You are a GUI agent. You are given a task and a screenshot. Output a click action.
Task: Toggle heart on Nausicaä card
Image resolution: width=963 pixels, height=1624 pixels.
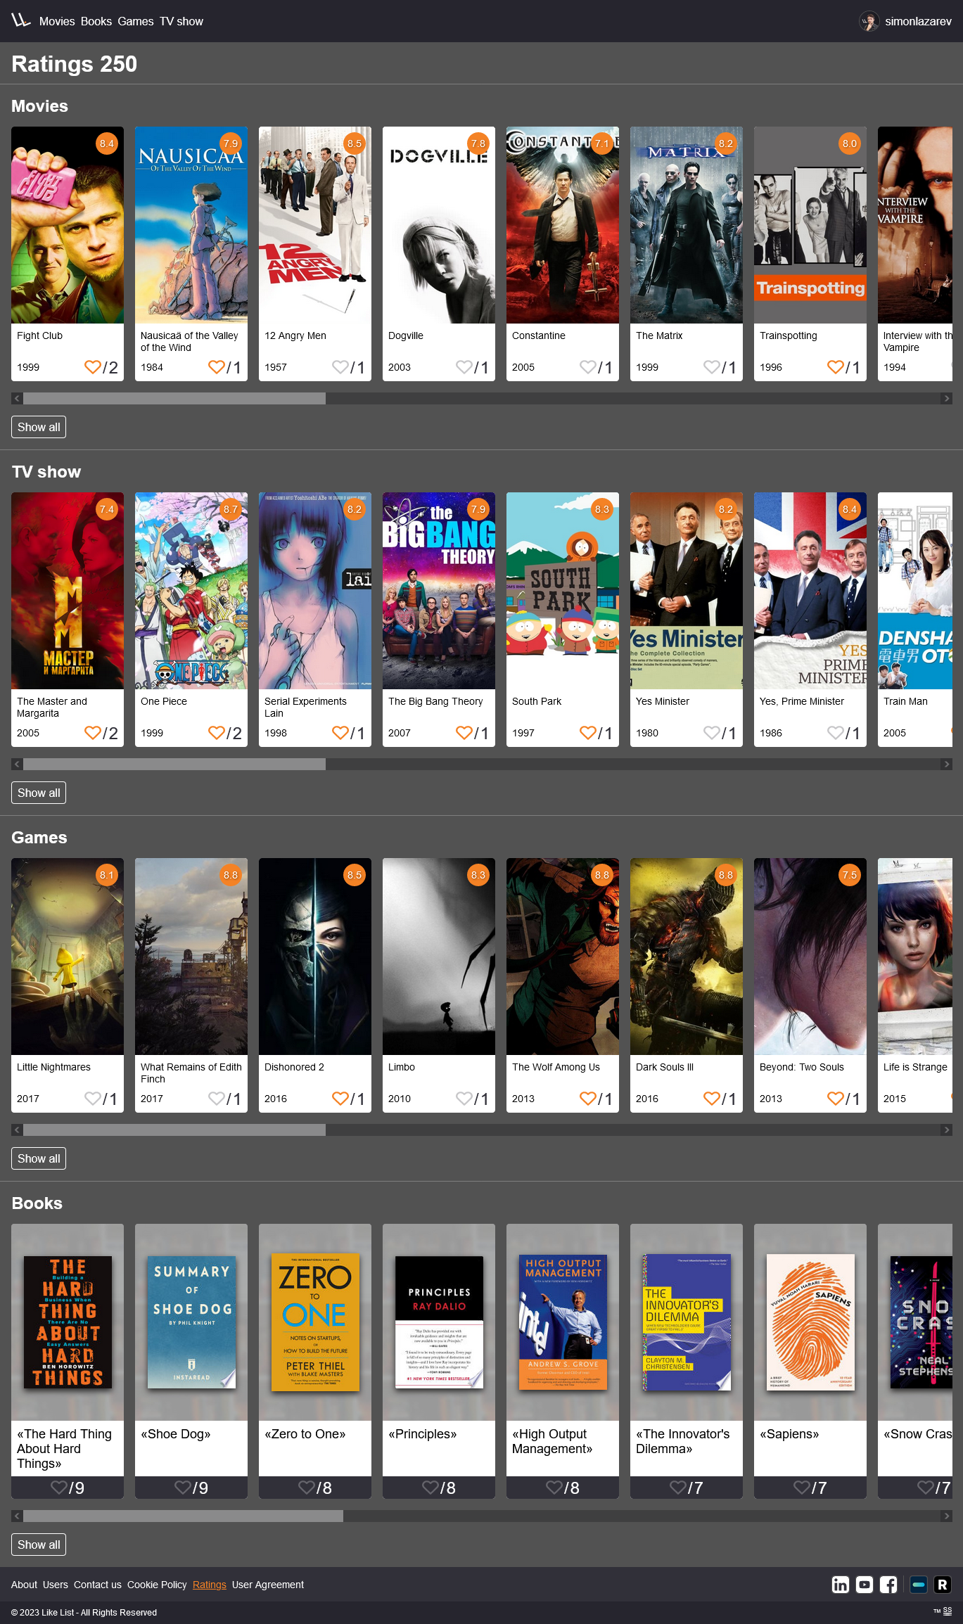pos(216,366)
